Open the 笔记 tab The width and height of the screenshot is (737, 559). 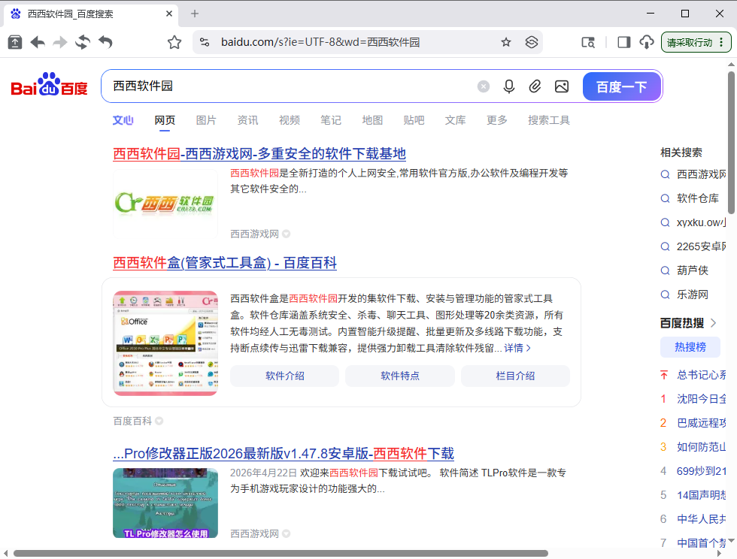point(331,120)
